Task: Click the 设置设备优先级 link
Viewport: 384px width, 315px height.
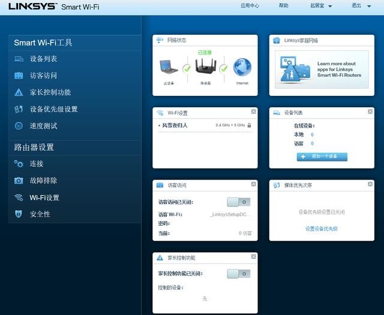Action: [x=322, y=229]
